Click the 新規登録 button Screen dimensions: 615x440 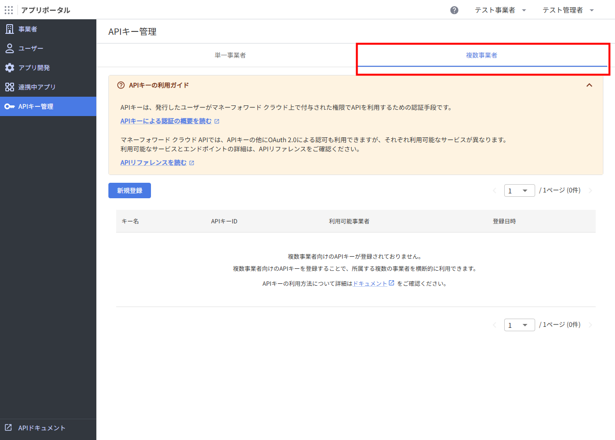[x=130, y=191]
